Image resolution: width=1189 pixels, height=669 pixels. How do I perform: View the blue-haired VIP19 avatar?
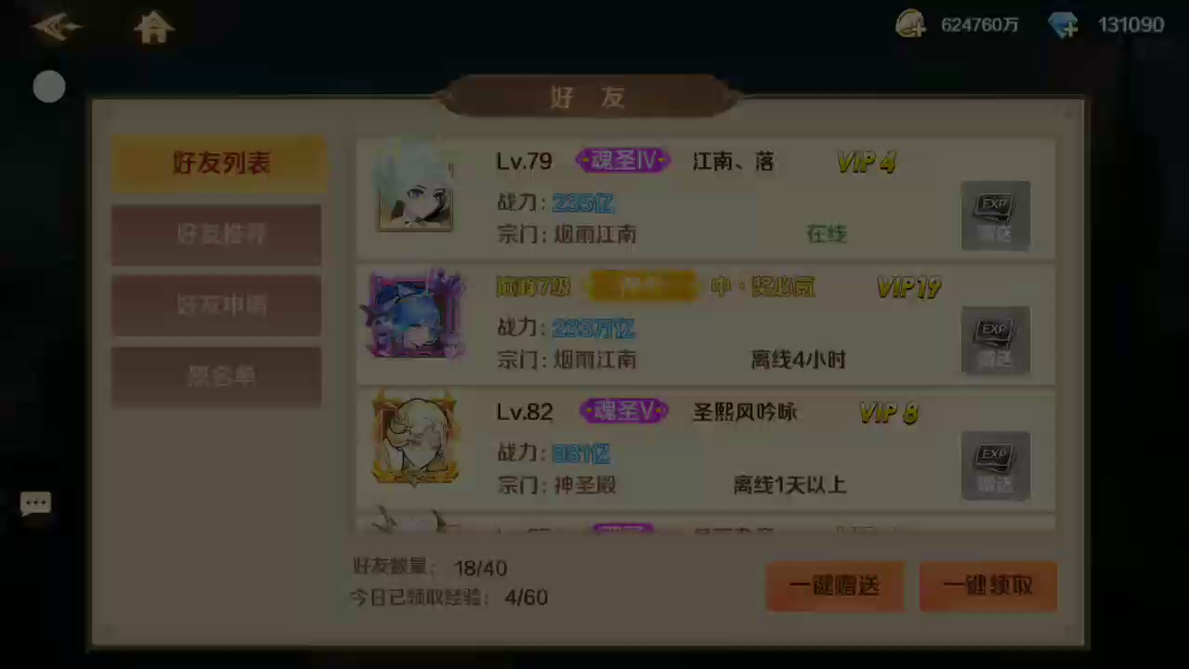point(415,315)
